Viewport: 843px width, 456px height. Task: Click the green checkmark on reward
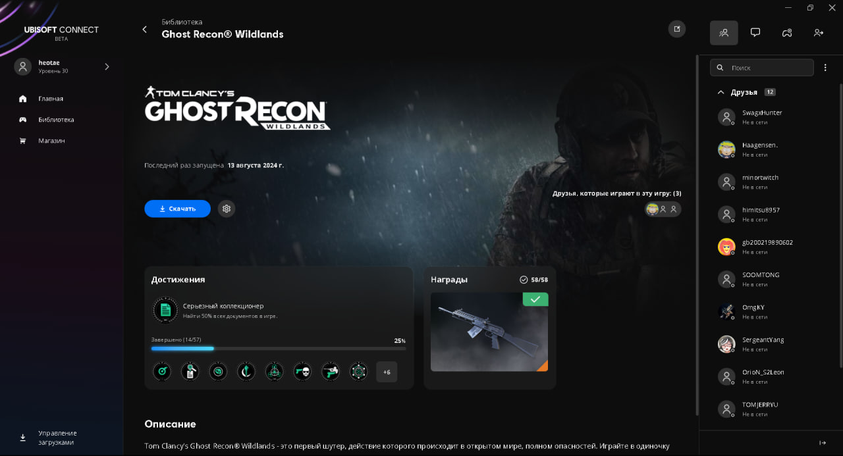point(535,299)
